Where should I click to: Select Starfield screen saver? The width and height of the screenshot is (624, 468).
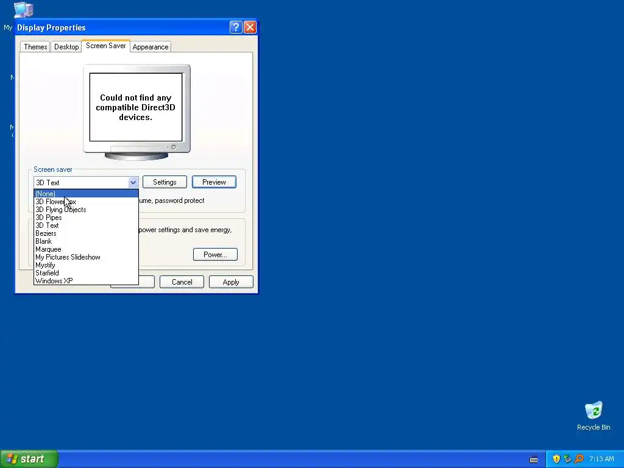(86, 273)
